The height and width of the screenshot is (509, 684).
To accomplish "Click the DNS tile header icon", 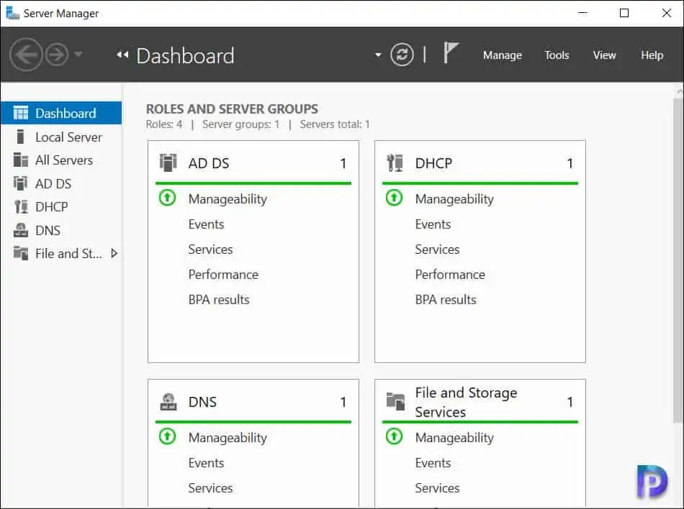I will point(168,401).
